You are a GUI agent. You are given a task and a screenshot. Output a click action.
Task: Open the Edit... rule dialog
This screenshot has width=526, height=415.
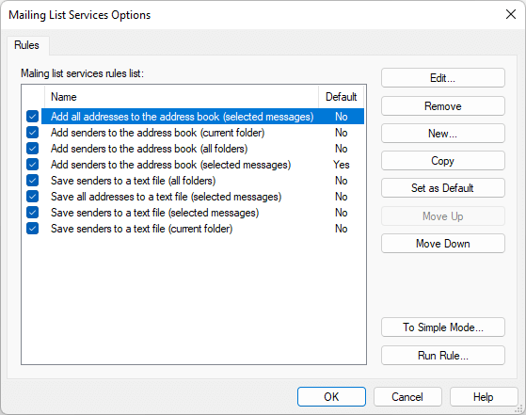443,78
